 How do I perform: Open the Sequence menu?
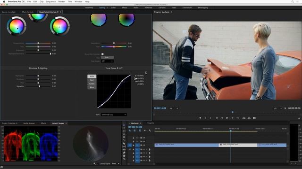tap(51, 1)
